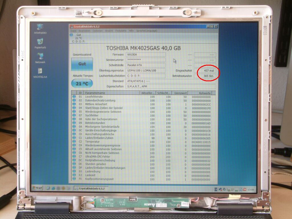This screenshot has height=219, width=292.
Task: Select the Papierkorb recycle bin icon
Action: pos(40,43)
